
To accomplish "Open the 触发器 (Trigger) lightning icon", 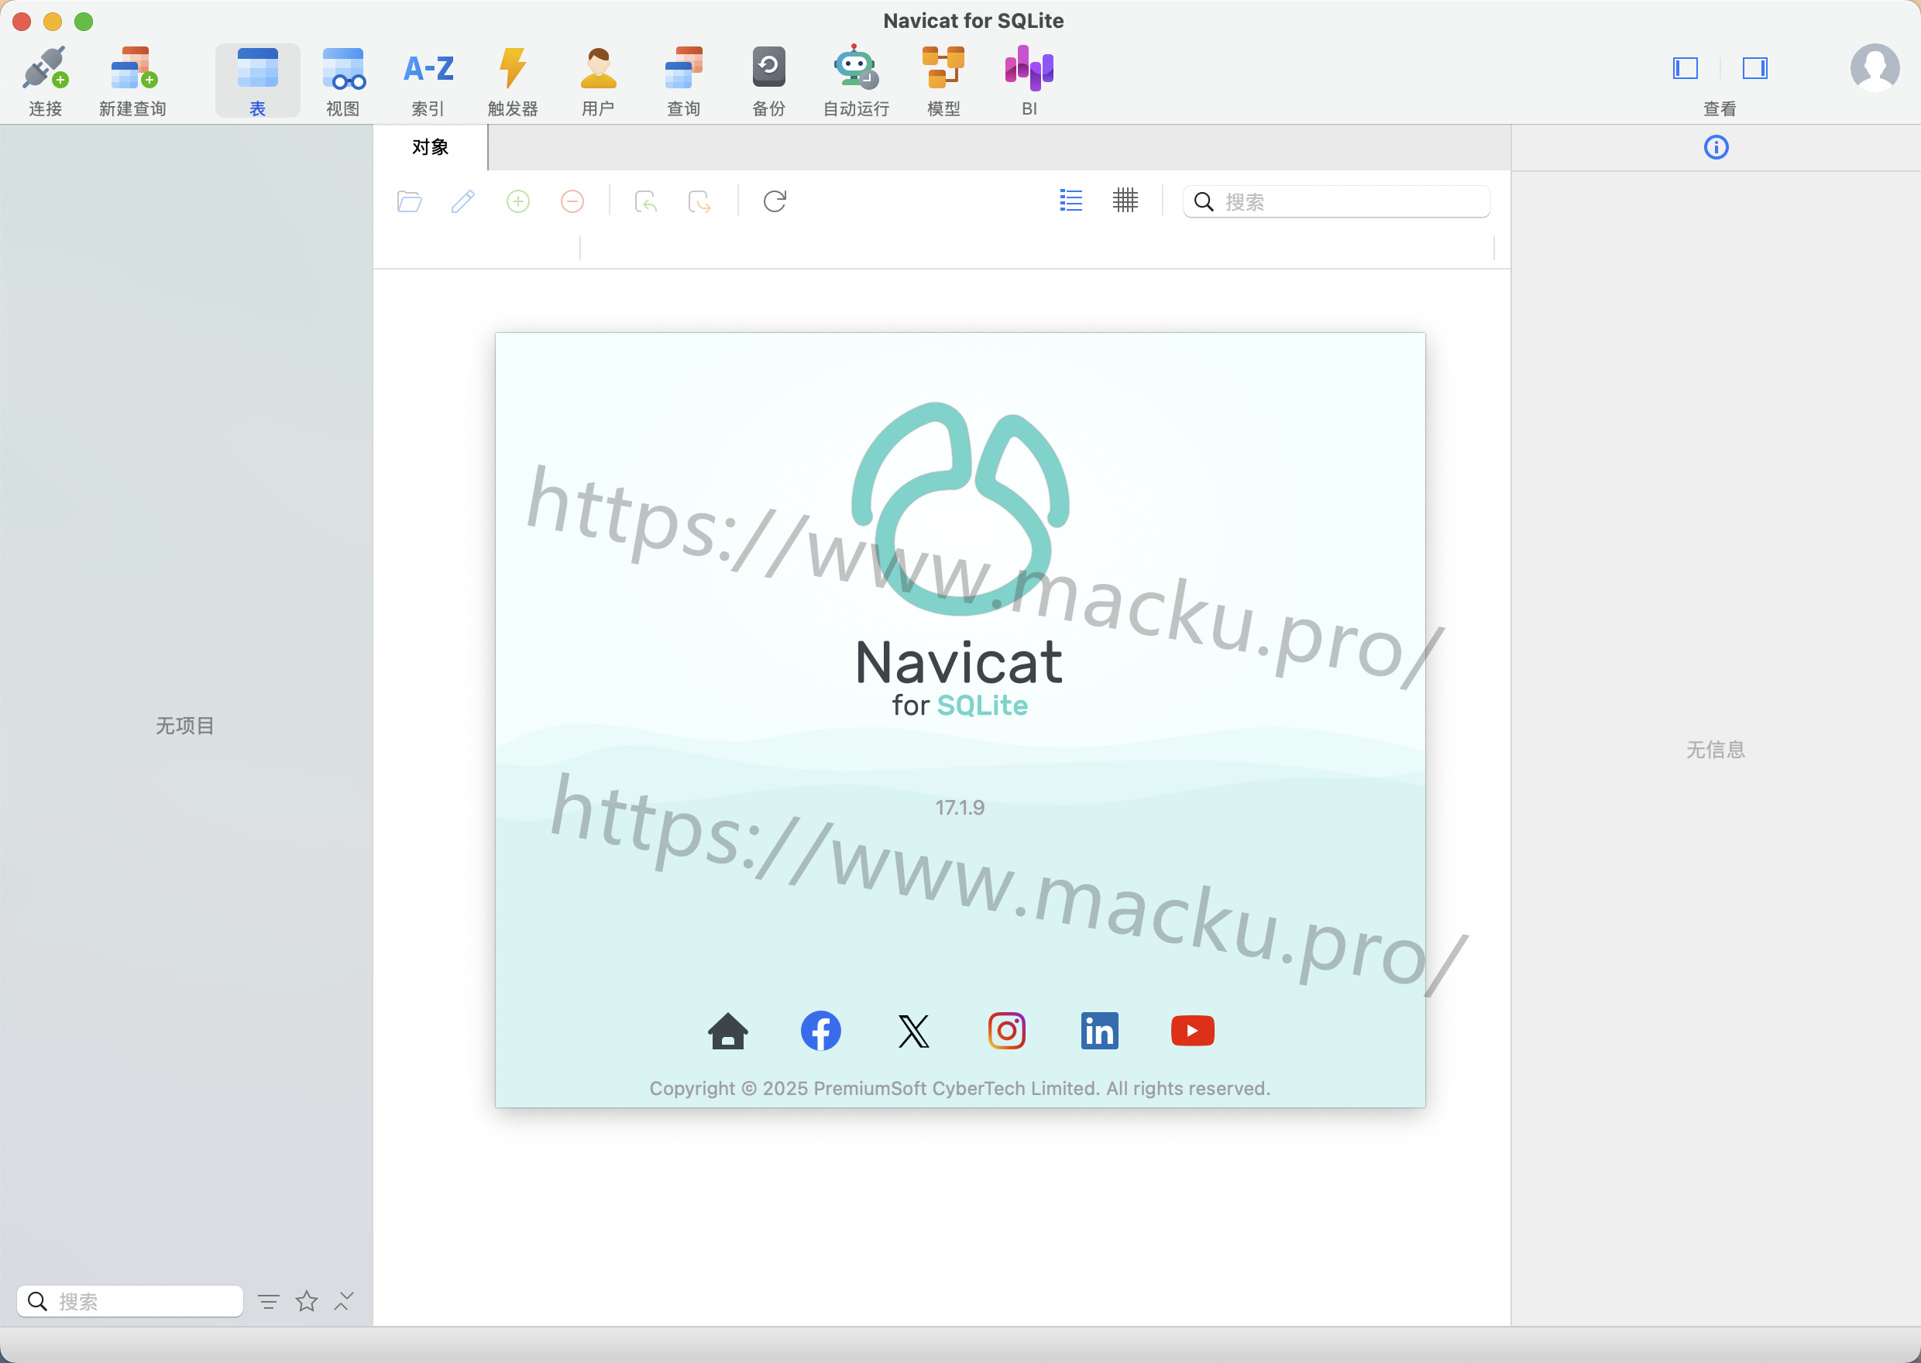I will 513,81.
